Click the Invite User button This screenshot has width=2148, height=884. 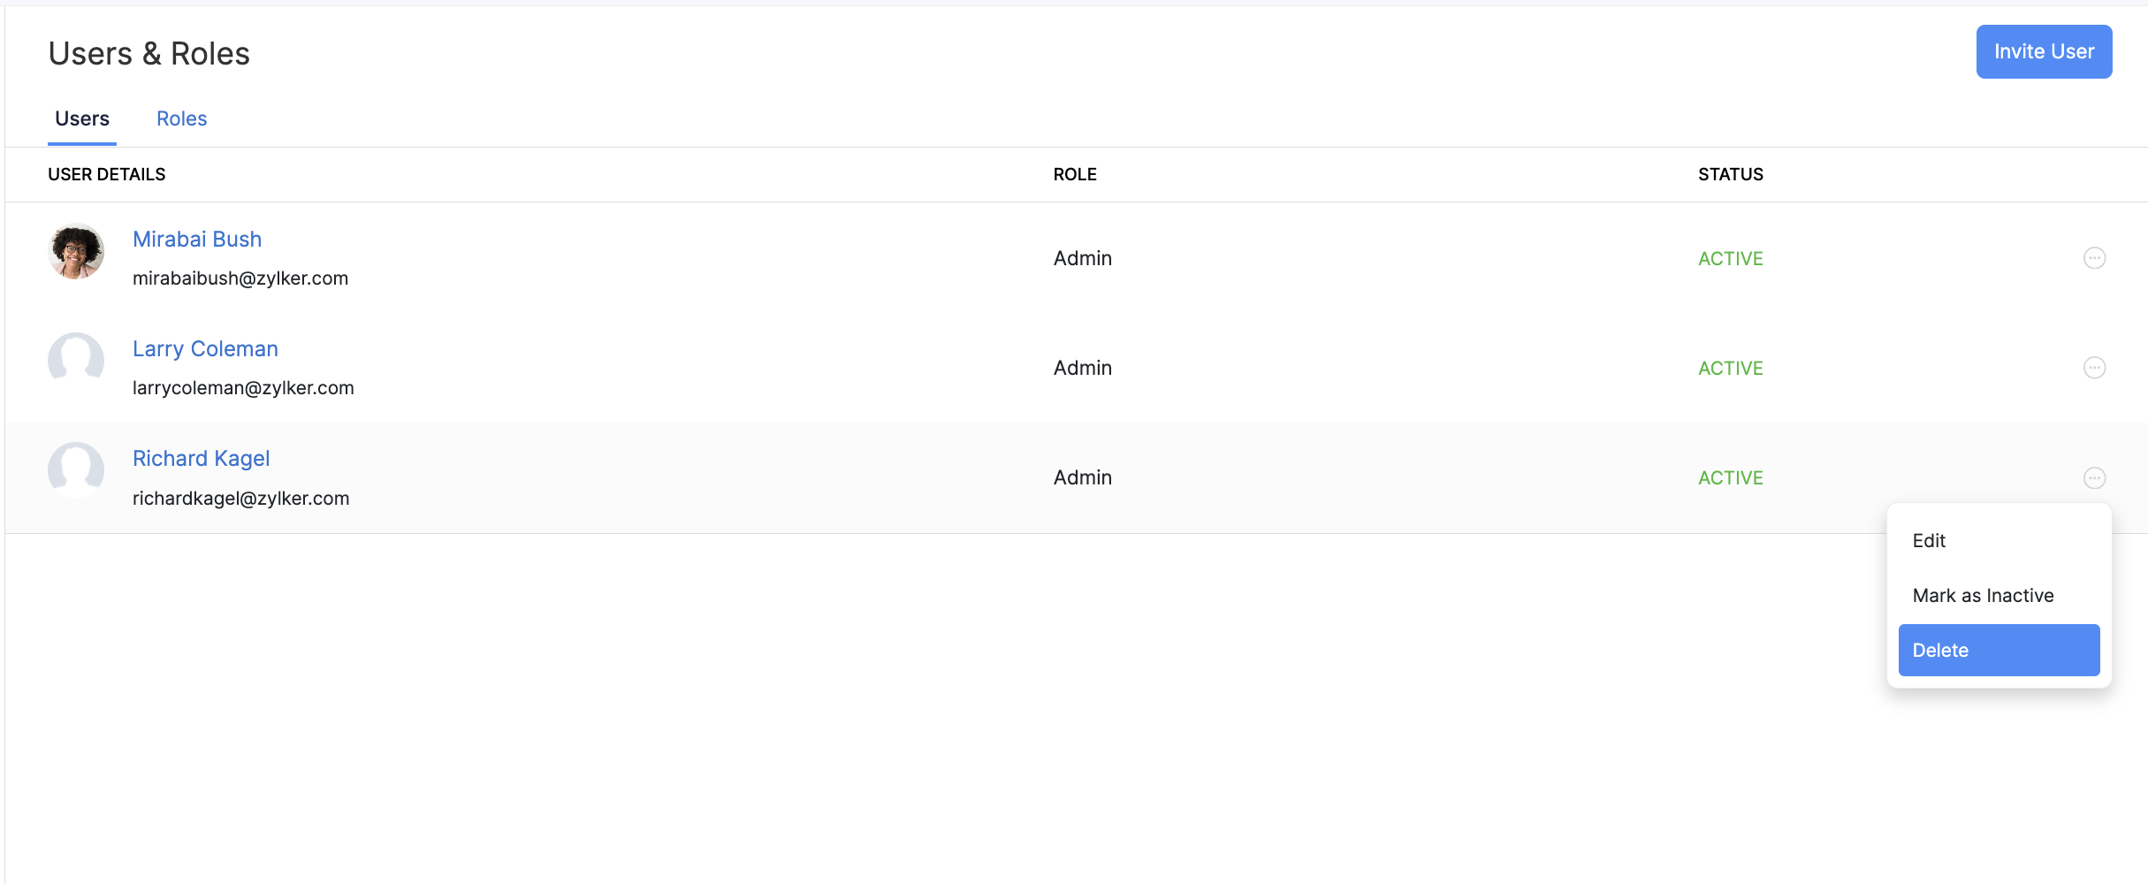pos(2044,51)
